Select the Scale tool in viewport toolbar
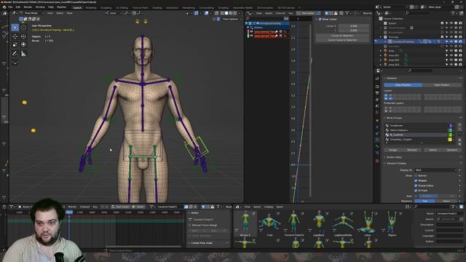This screenshot has width=466, height=262. 15,44
